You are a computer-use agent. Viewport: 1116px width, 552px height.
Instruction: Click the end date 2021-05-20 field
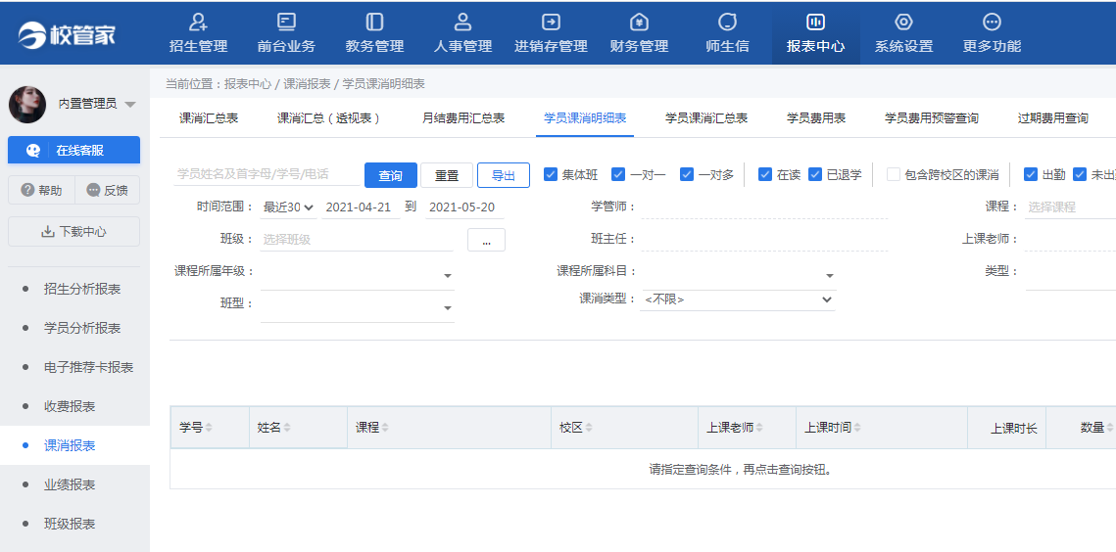click(464, 207)
